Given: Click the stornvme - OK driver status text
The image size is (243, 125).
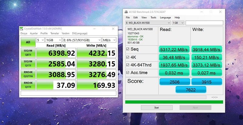Looking at the screenshot, I should [x=135, y=36].
